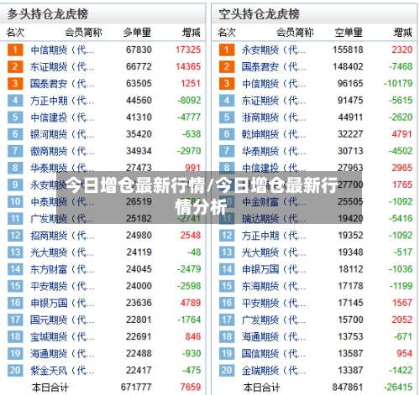Click the 多单量 column header
This screenshot has height=395, width=420.
point(137,33)
